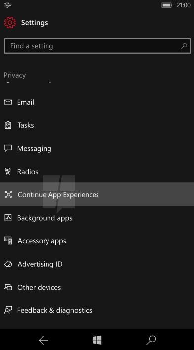The image size is (194, 350).
Task: Open the Advertising ID page
Action: pos(97,264)
